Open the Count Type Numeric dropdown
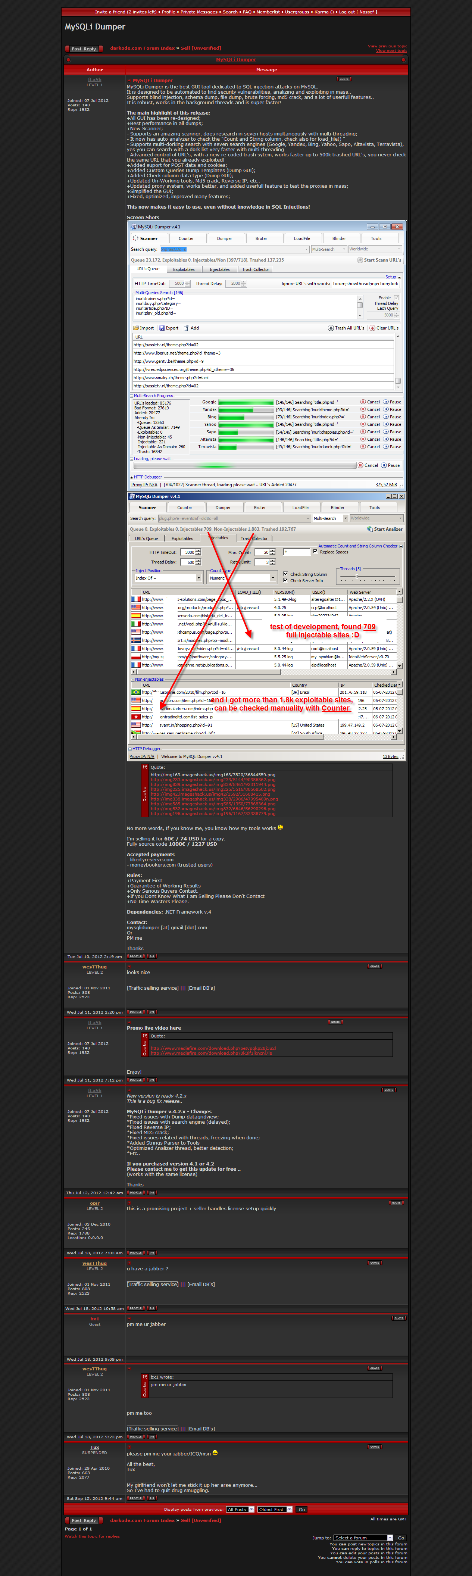This screenshot has height=1576, width=472. (x=273, y=578)
